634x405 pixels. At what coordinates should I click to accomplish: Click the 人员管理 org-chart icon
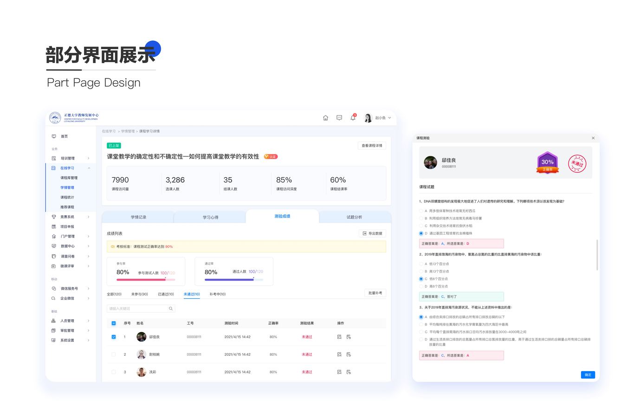[x=54, y=321]
